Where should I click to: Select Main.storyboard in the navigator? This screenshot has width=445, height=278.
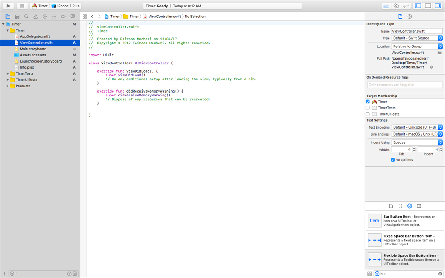tap(33, 49)
